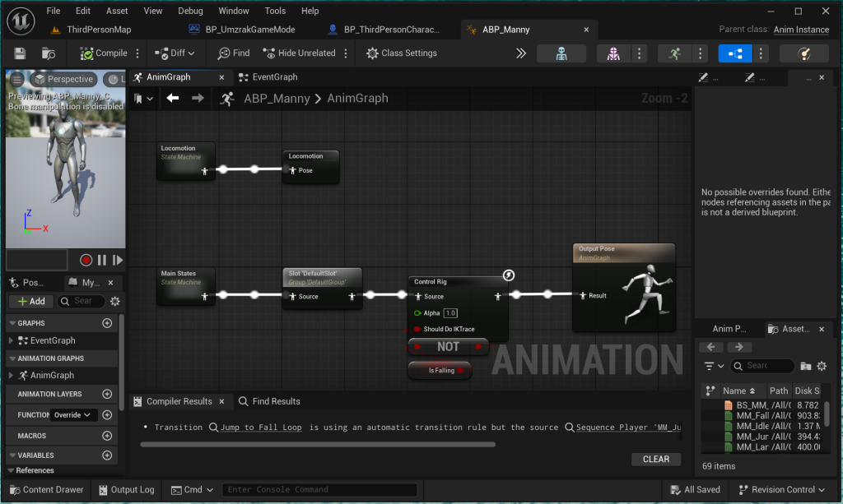Navigate back in graph history
The height and width of the screenshot is (504, 843).
click(x=173, y=98)
